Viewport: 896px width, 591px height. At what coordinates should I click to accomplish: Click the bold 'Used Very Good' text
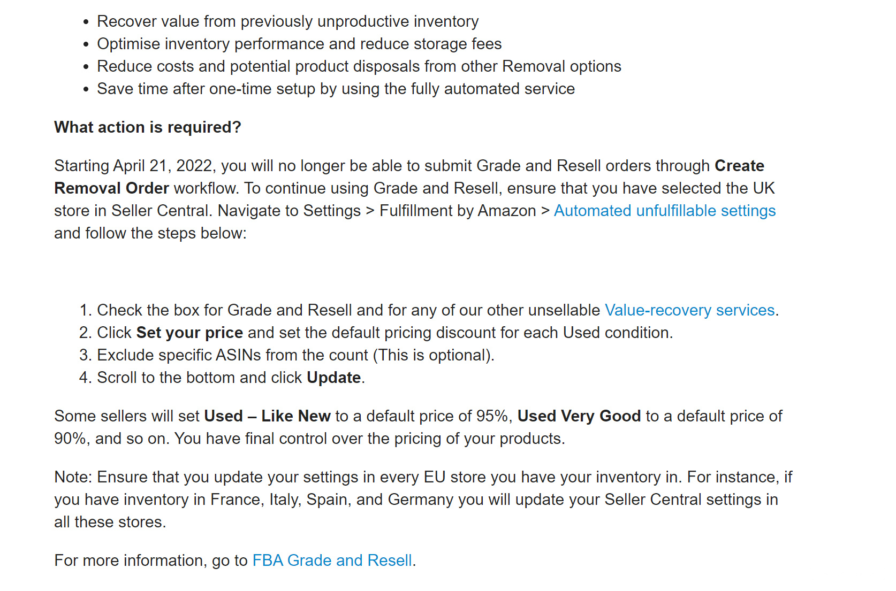pos(579,416)
